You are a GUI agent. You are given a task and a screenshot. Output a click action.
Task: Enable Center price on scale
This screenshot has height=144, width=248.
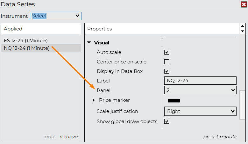pyautogui.click(x=167, y=62)
